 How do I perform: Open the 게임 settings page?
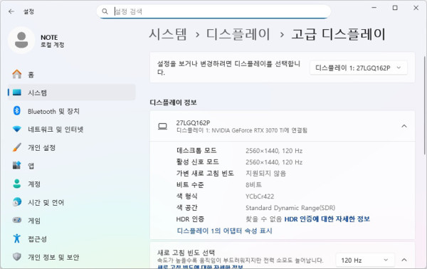[x=72, y=221]
